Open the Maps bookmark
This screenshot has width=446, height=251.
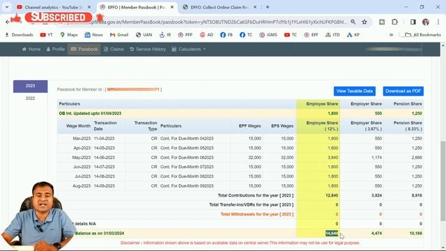tap(69, 35)
